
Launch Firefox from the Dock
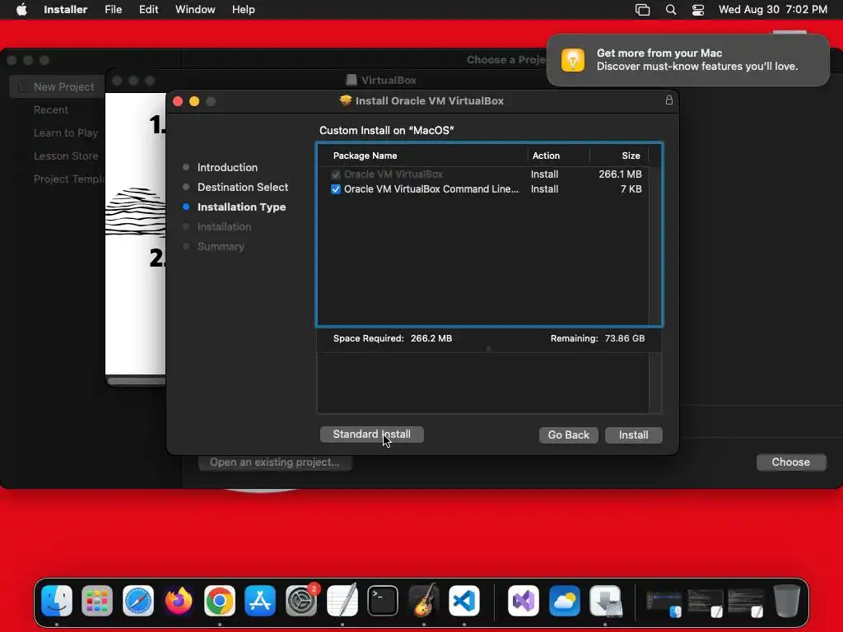(179, 600)
